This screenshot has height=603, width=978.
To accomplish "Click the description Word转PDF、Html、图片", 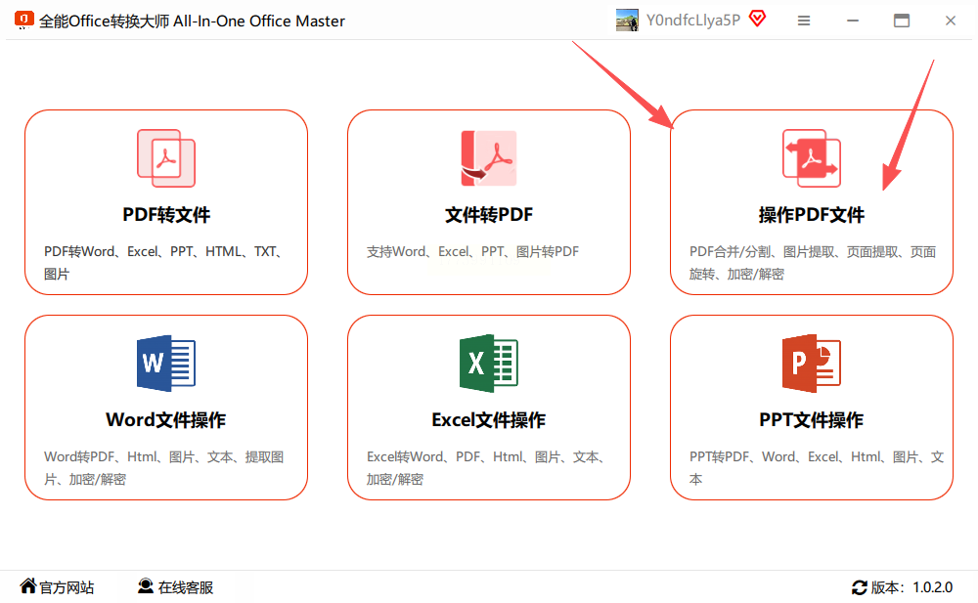I will (164, 468).
